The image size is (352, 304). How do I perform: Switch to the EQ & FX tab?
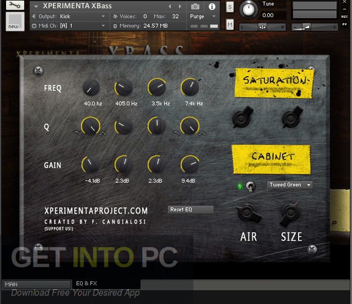(106, 284)
